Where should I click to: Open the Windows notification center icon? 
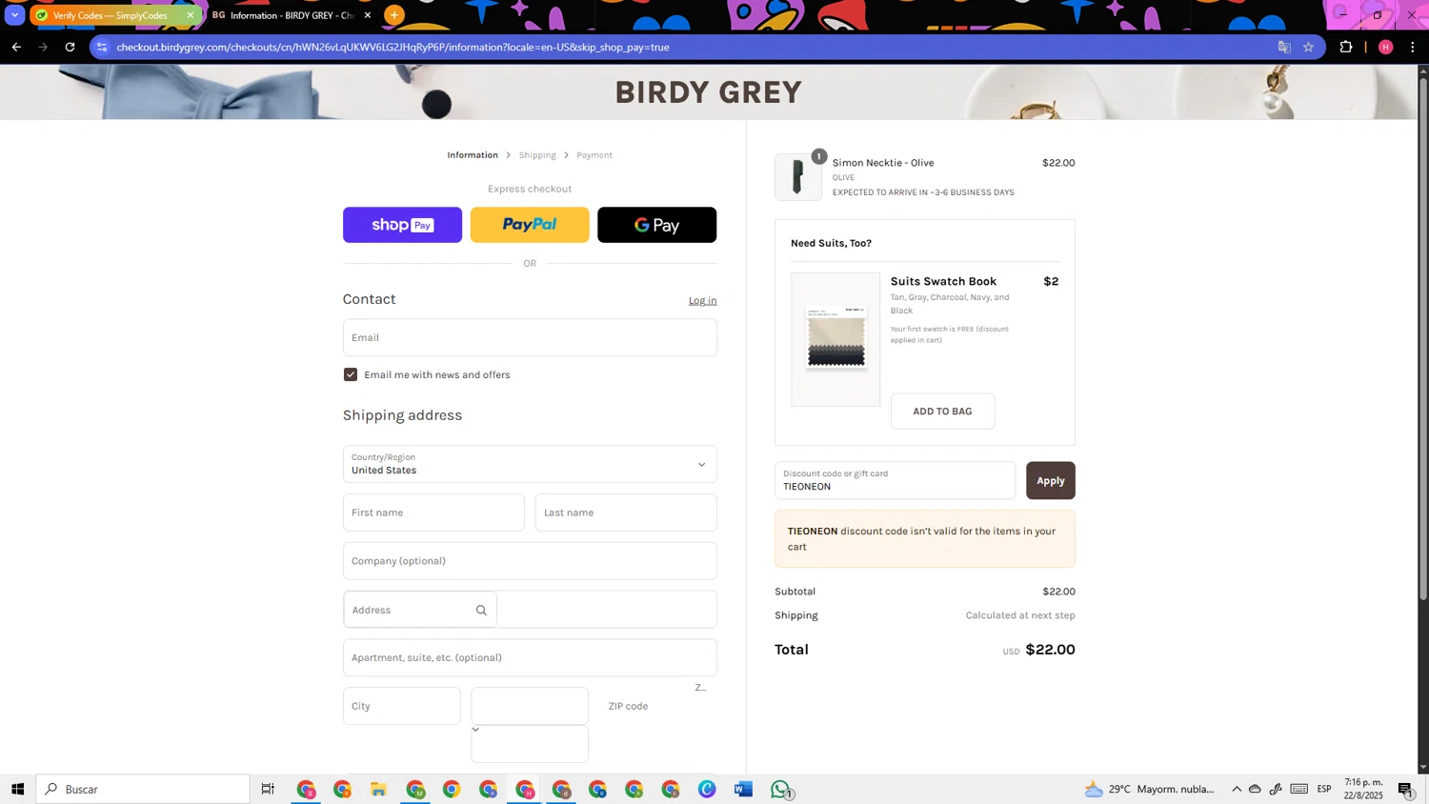[1406, 789]
